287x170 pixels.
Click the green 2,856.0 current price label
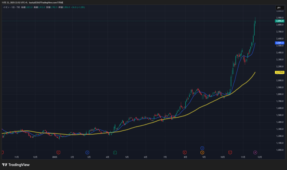pos(280,21)
